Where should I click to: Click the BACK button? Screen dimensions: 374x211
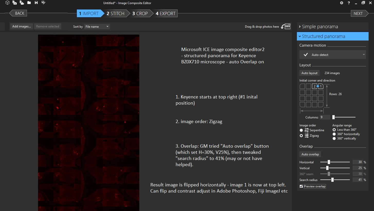pyautogui.click(x=18, y=13)
